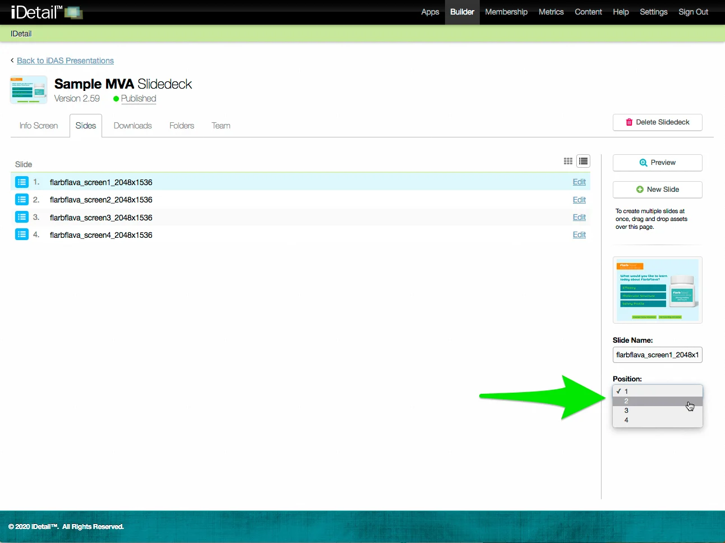Select position 3 in the dropdown

click(658, 411)
